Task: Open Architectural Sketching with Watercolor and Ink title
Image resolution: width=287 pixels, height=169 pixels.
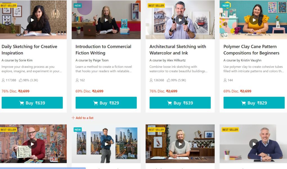Action: point(178,50)
